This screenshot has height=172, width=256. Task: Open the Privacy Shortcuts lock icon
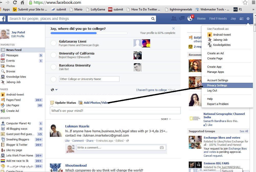(x=241, y=18)
